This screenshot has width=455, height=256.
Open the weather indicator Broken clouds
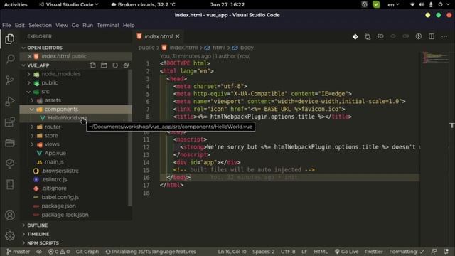coord(143,5)
